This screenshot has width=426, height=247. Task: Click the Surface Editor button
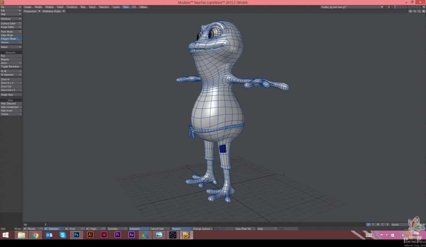pos(11,23)
